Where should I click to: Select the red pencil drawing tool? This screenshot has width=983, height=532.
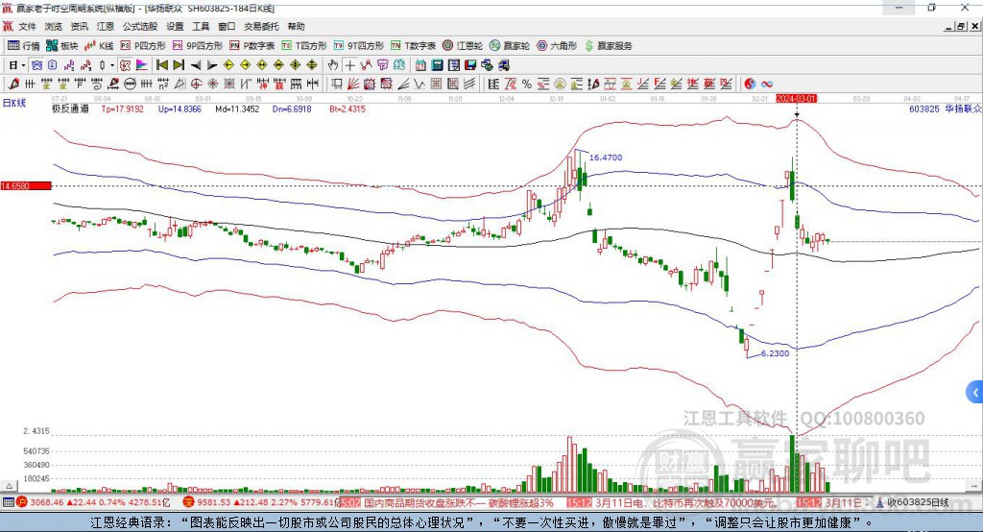(13, 85)
